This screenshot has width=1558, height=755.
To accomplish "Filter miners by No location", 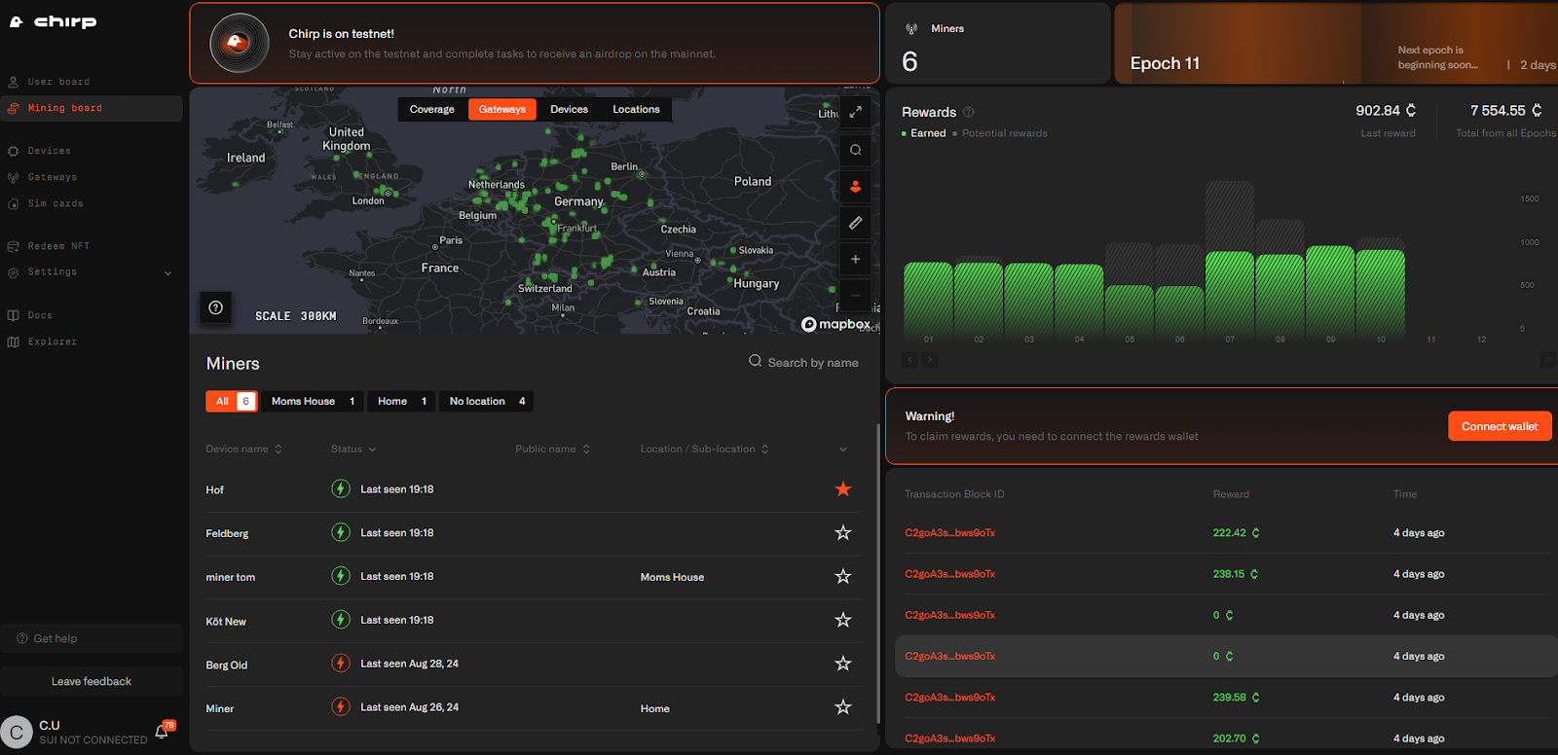I will point(487,401).
